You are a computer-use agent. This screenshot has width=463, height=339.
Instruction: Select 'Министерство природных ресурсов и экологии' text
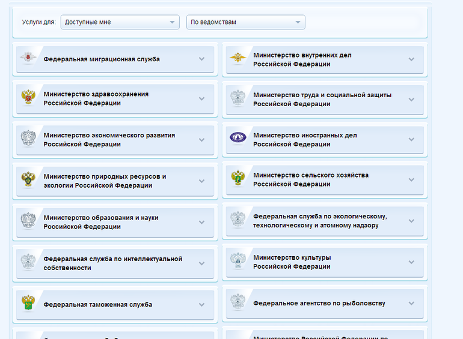(x=105, y=181)
